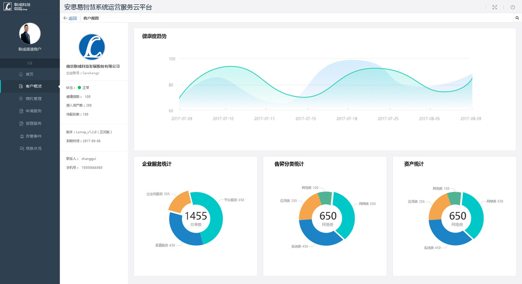Click the 企业服务统计 card title
The image size is (522, 284).
pos(156,164)
